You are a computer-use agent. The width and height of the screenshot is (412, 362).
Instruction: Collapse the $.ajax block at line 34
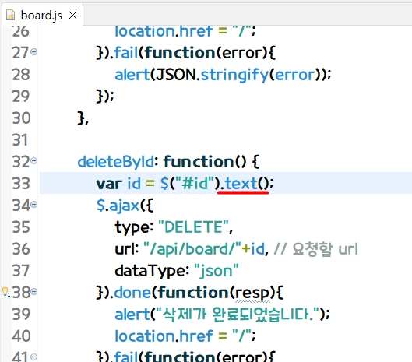(33, 204)
